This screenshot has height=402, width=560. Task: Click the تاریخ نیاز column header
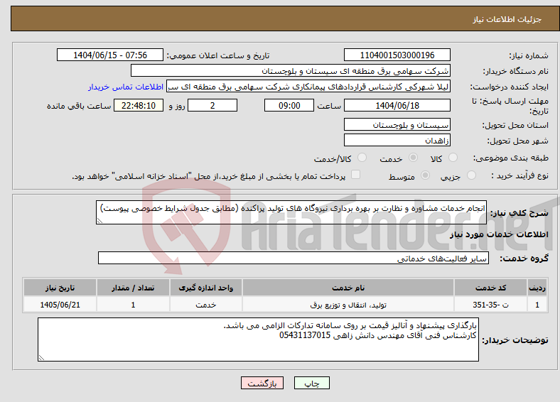click(x=60, y=288)
